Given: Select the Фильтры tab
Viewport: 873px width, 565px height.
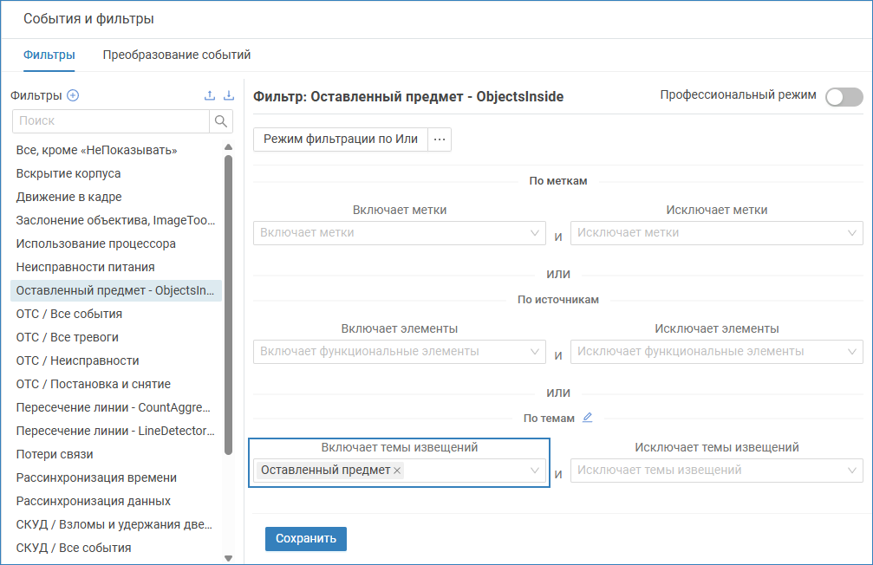Looking at the screenshot, I should pos(49,55).
